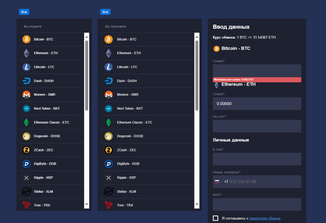Click 'Все' filter above 'Вы получаете'
Screen dimensions: 326x223
point(105,12)
